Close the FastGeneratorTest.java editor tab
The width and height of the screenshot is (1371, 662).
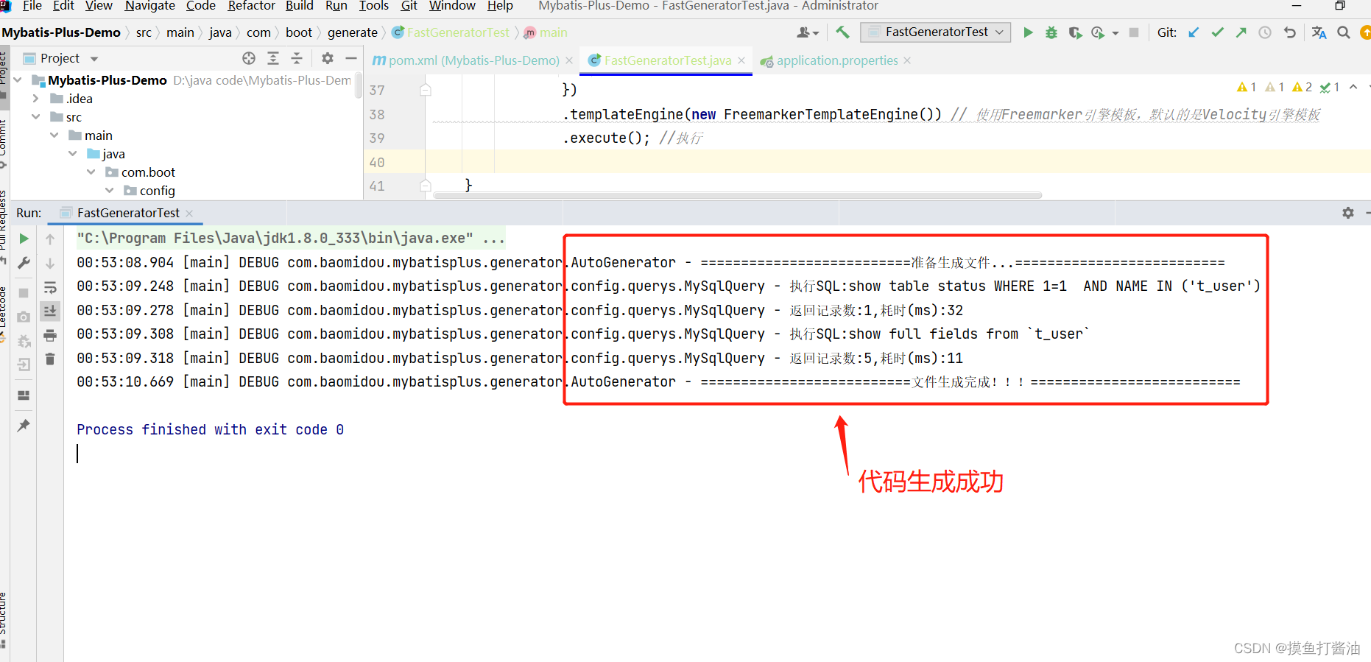(x=741, y=60)
